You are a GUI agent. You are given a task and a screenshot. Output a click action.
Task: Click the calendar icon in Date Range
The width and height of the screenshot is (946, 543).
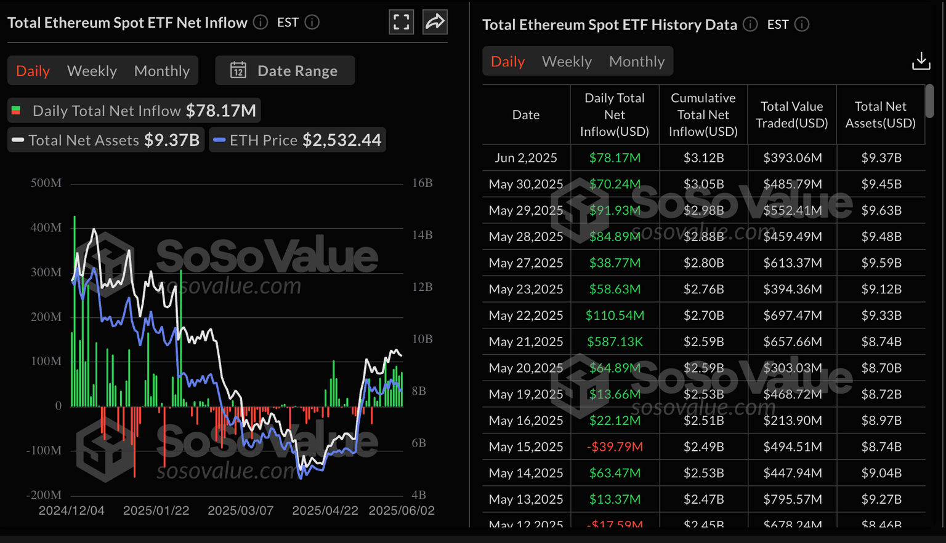(x=238, y=71)
